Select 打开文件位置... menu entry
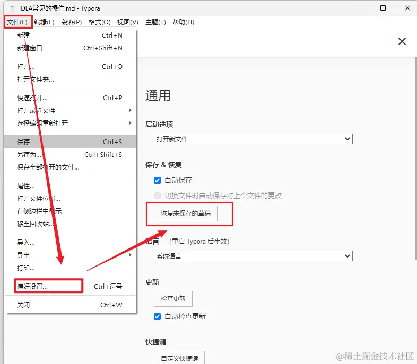 70,199
